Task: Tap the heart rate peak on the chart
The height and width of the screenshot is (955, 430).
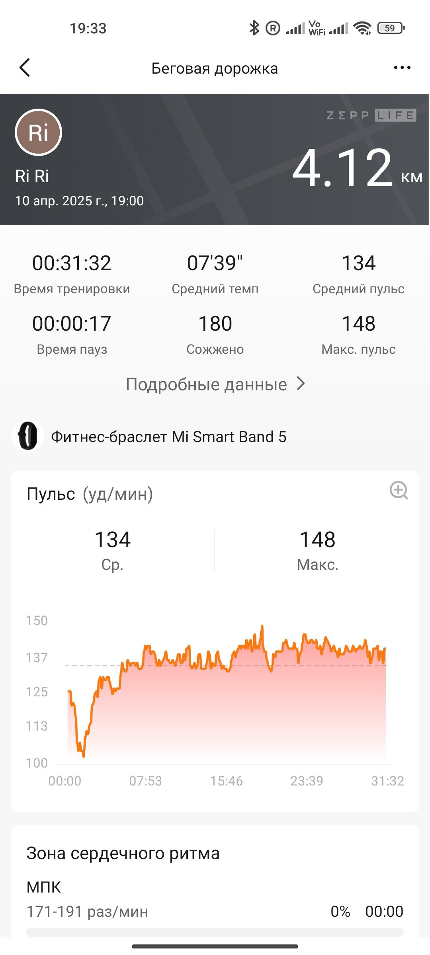Action: point(262,628)
